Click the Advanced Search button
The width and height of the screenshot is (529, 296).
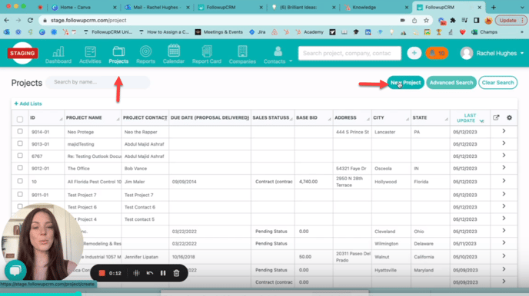click(x=451, y=82)
